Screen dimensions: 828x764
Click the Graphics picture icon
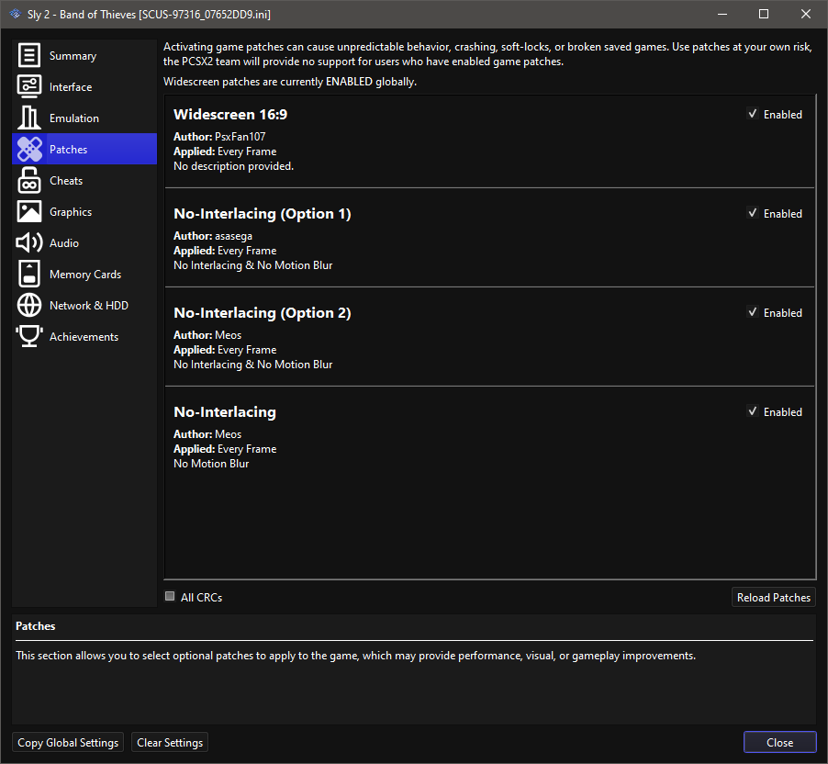pos(29,211)
